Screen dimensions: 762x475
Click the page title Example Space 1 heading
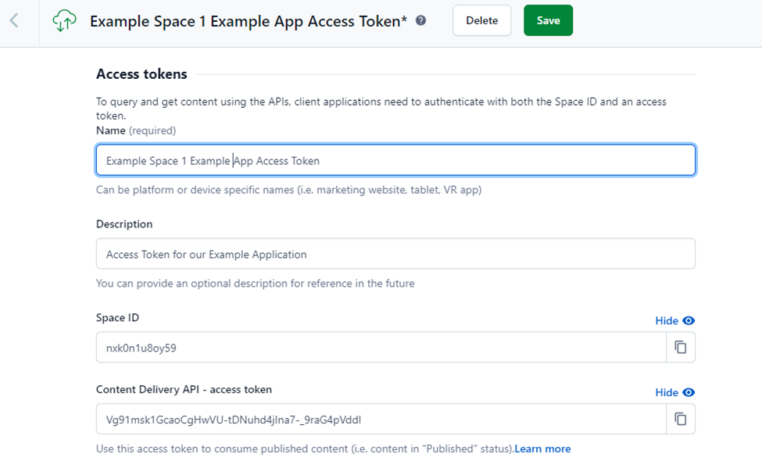tap(249, 21)
